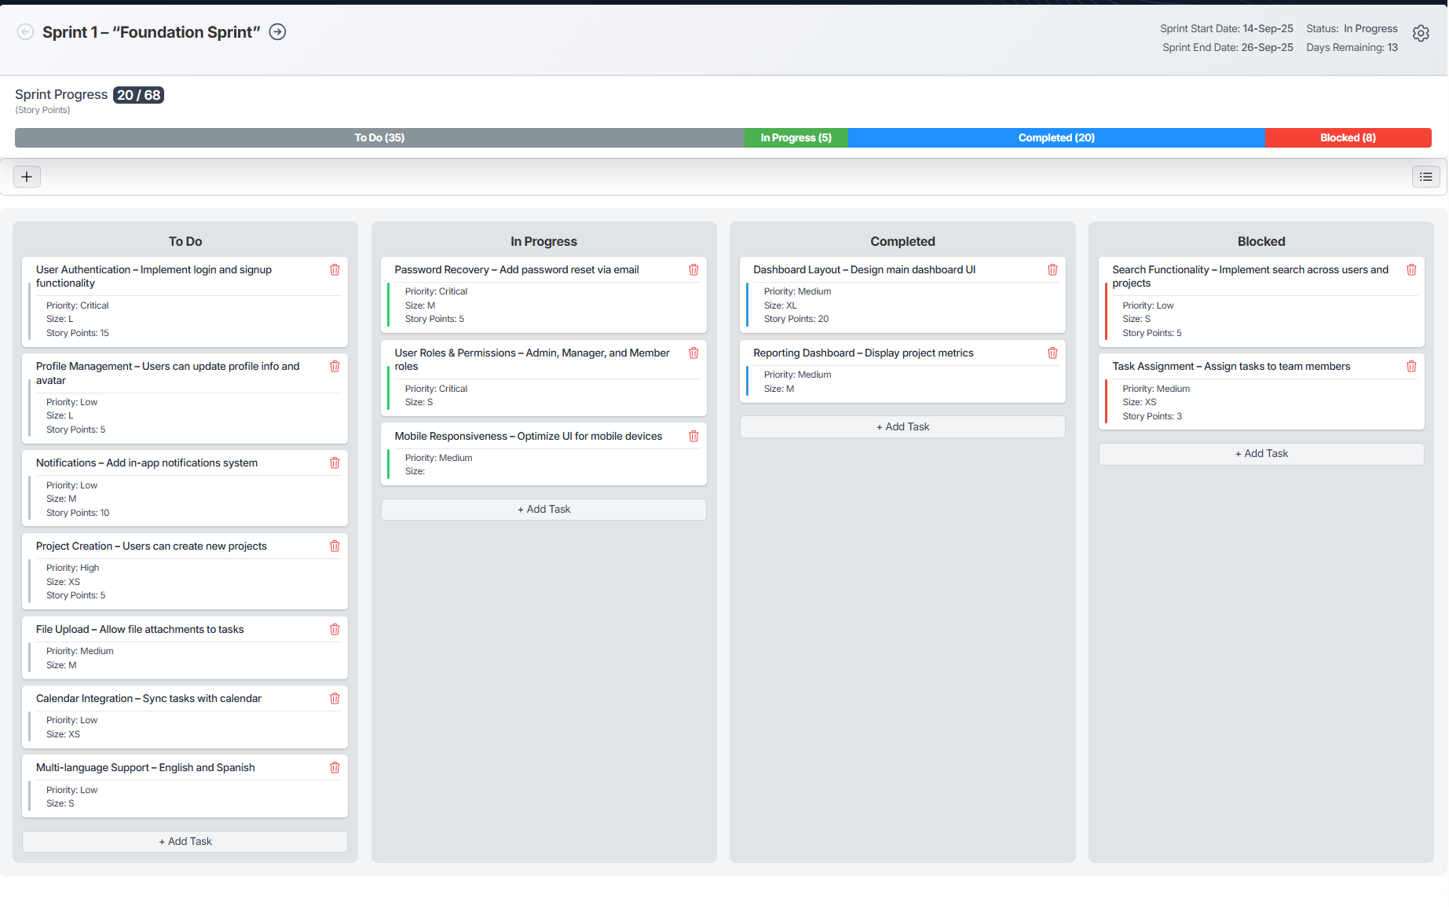Select the Calendar Integration card
Viewport: 1449px width, 907px height.
point(185,716)
